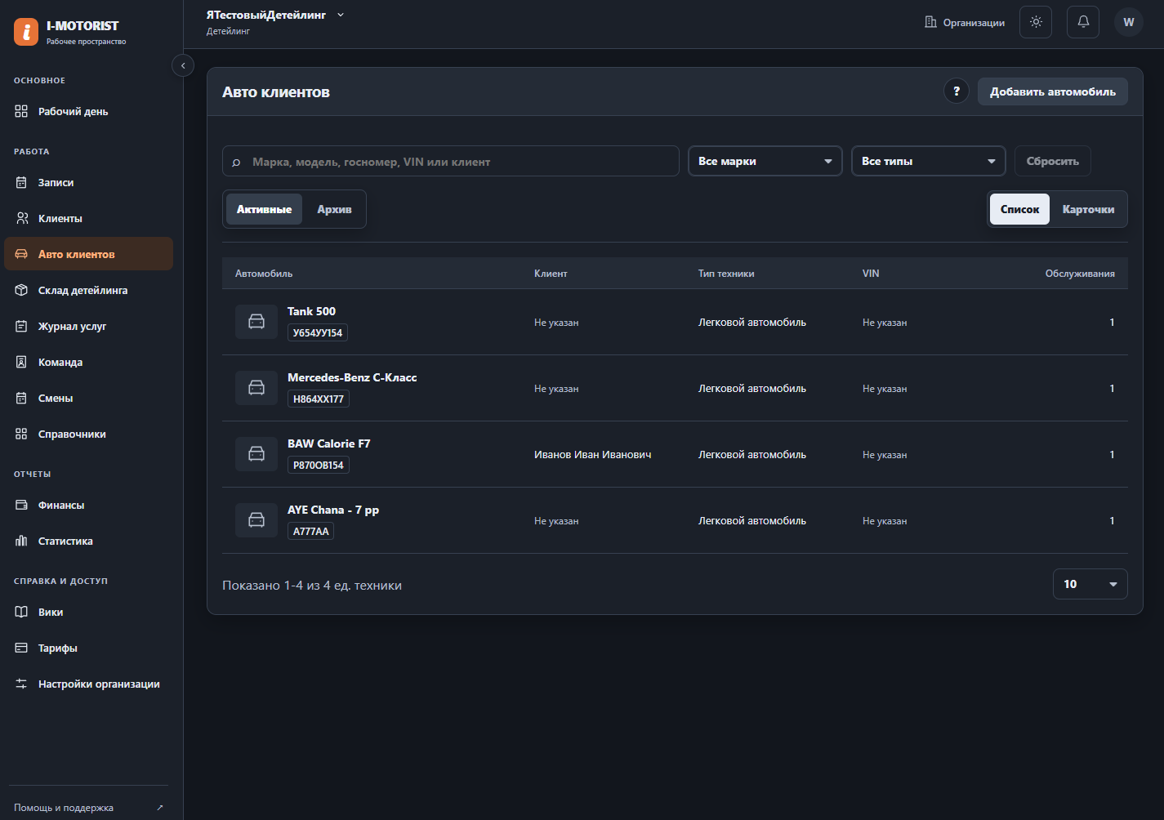Click the car icon in Tank 500 row
Screen dimensions: 1164x820
point(256,322)
